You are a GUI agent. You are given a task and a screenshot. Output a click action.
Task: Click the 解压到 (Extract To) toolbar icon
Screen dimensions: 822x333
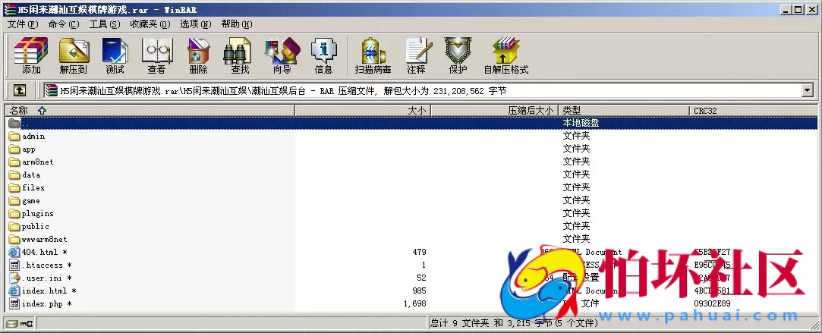(x=73, y=55)
